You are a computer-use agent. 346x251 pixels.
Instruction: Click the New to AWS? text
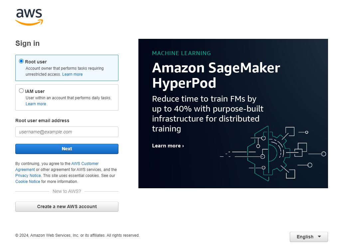(x=67, y=192)
